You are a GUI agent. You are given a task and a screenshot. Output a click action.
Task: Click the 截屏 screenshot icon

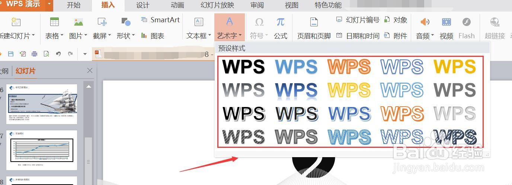click(102, 22)
